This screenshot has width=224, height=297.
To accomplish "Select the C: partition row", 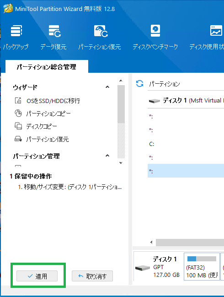I will [x=186, y=144].
